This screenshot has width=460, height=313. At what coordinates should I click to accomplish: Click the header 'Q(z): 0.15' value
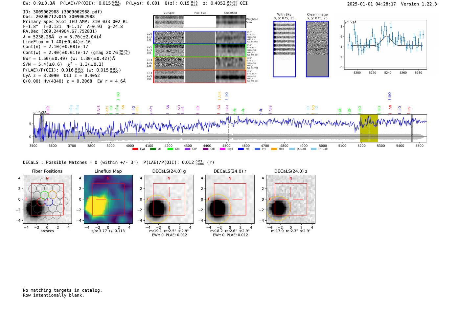pyautogui.click(x=181, y=3)
